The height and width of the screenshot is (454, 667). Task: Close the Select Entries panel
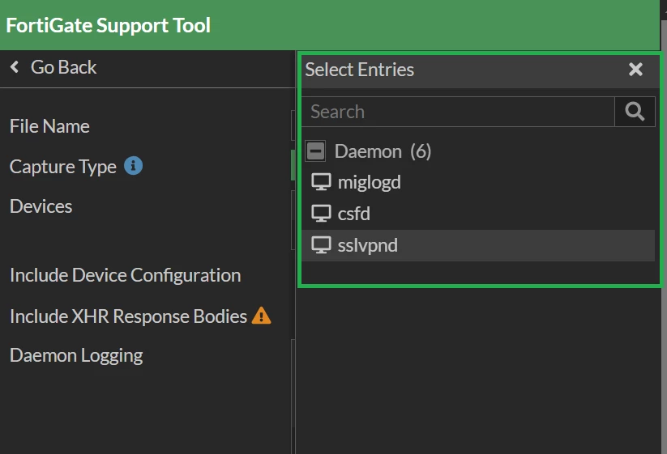(x=635, y=70)
